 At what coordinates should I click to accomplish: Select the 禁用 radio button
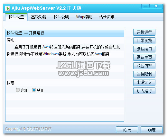click(34, 90)
